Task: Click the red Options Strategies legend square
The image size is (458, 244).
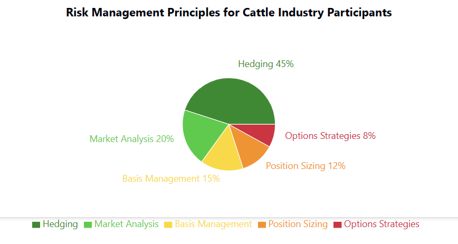Action: [337, 224]
